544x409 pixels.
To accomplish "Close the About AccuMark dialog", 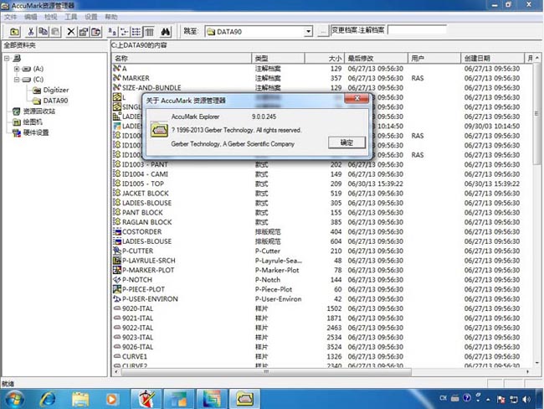I will click(x=357, y=98).
